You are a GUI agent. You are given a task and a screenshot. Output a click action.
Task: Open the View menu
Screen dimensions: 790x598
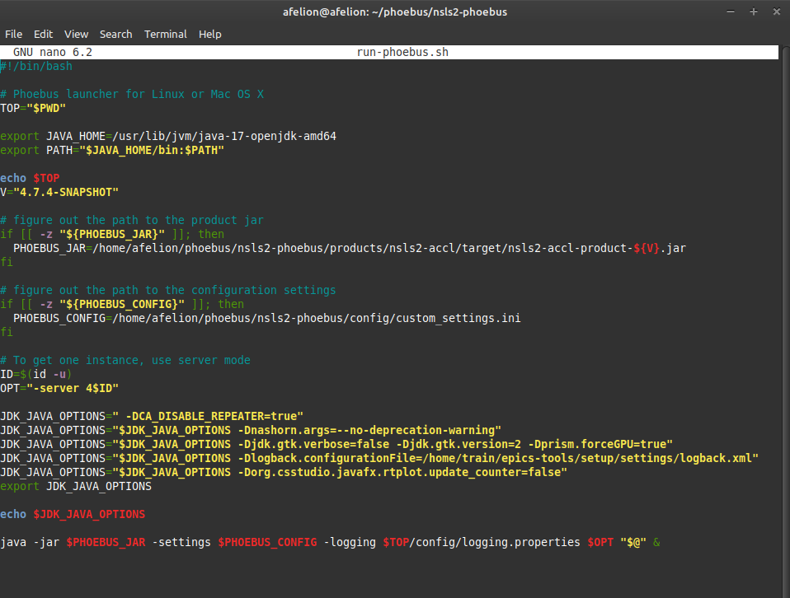point(76,34)
